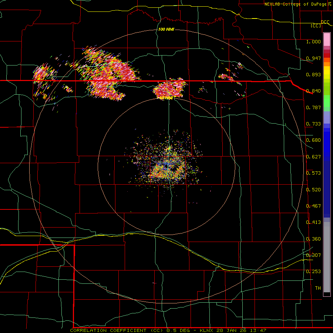Viewport: 333px width, 333px height.
Task: Click the [CC] units label above color bar
Action: tap(316, 26)
